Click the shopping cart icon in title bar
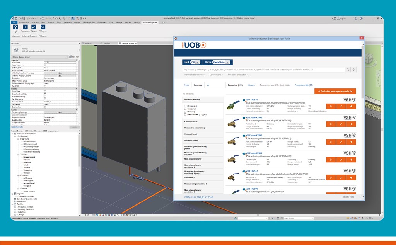 coord(356,19)
